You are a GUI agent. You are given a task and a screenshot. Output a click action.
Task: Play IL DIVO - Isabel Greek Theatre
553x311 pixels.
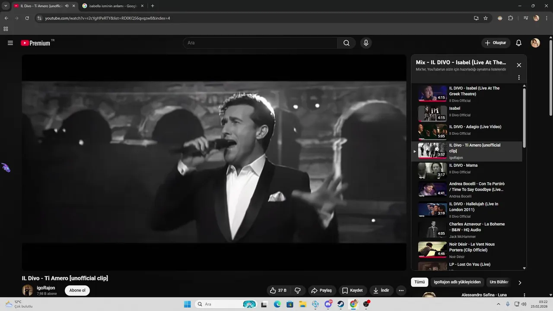click(467, 93)
